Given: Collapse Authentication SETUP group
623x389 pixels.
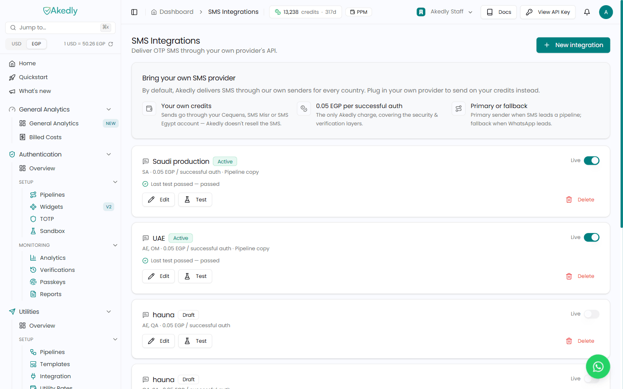Looking at the screenshot, I should (x=115, y=182).
